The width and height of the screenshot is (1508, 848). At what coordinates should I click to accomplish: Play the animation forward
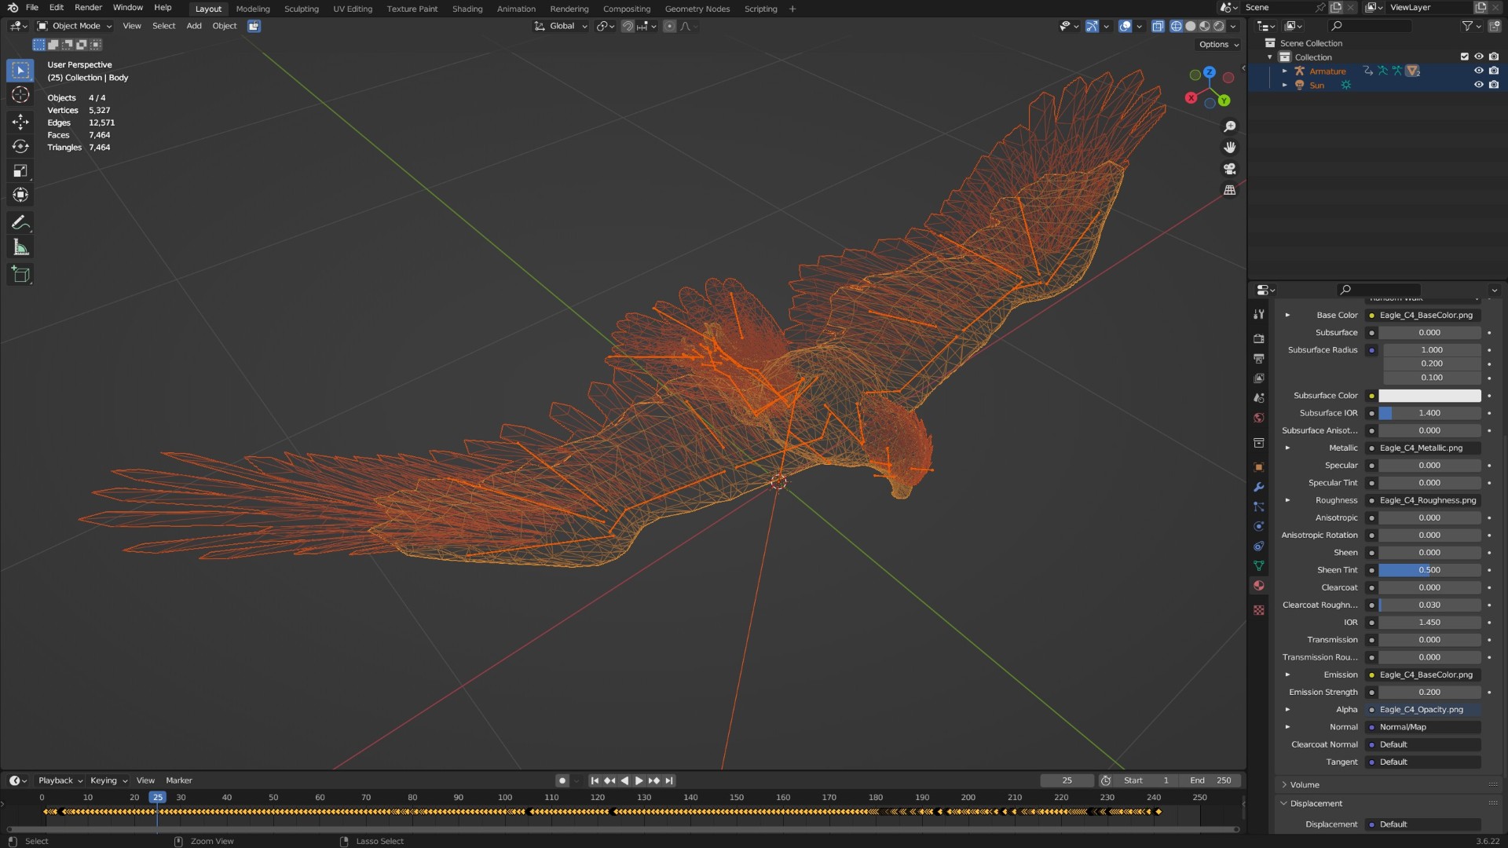639,780
